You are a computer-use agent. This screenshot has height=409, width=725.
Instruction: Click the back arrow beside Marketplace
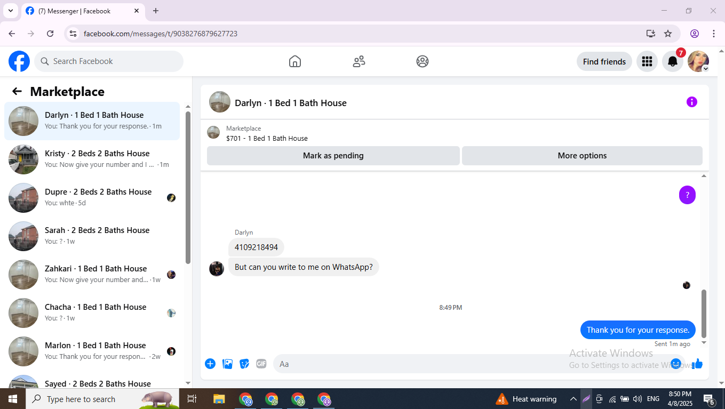(17, 91)
